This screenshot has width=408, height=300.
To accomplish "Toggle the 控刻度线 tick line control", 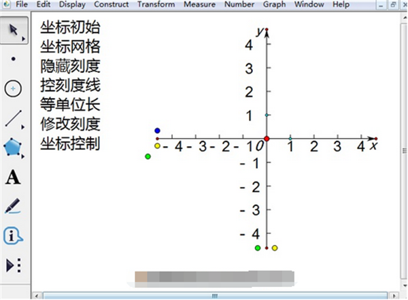I will pos(69,86).
